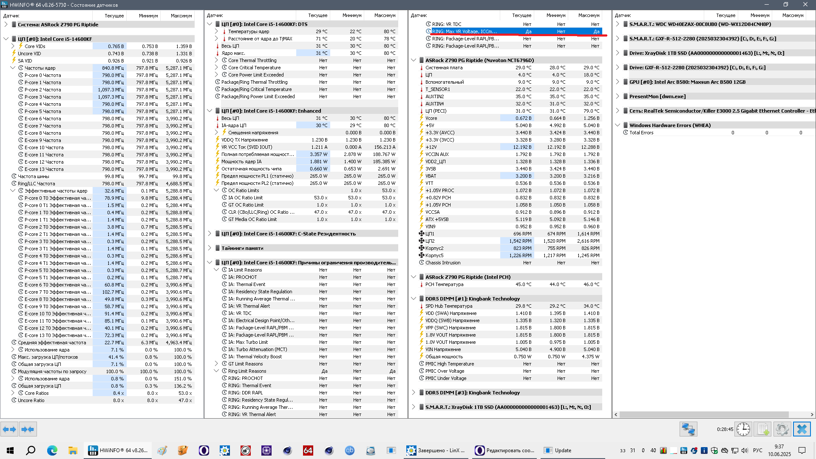The height and width of the screenshot is (459, 816).
Task: Expand the Core VIDs sensor row
Action: point(13,46)
